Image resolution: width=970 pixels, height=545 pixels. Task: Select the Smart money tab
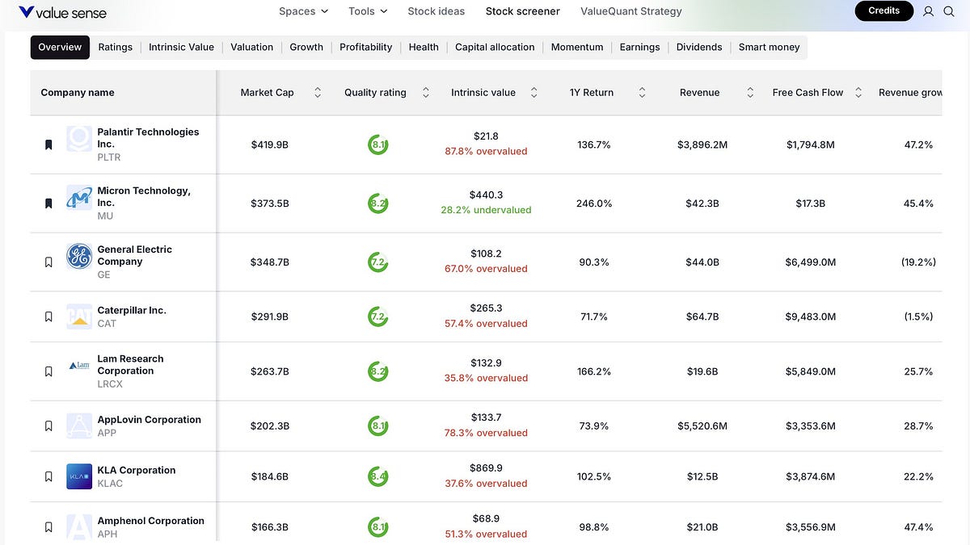[x=769, y=47]
